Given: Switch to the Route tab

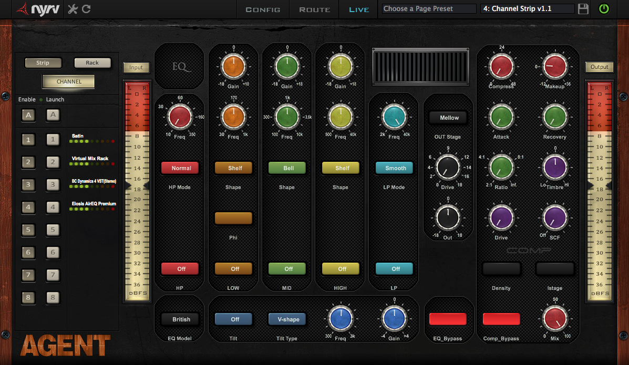Looking at the screenshot, I should coord(314,9).
